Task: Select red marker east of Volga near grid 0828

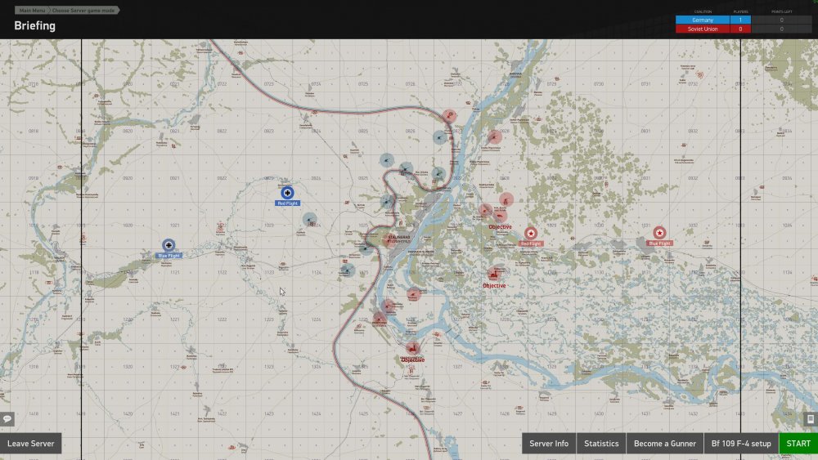Action: point(495,137)
